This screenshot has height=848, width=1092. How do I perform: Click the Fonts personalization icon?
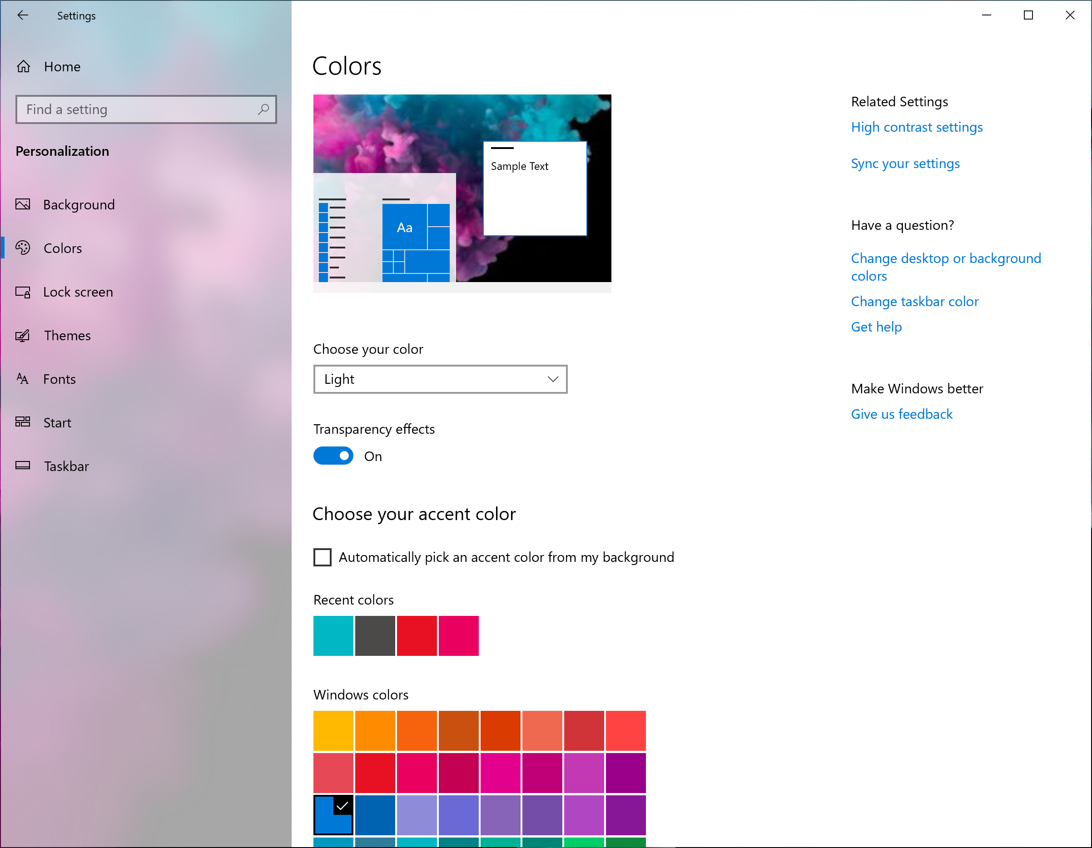pyautogui.click(x=24, y=378)
